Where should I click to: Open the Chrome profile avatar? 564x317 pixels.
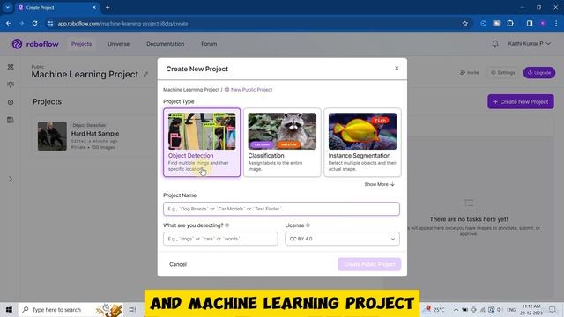coord(543,24)
